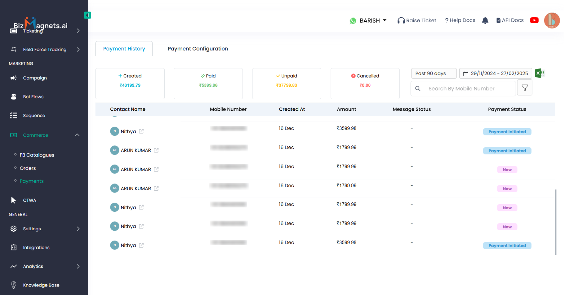This screenshot has height=295, width=564.
Task: Click the Settings gear icon
Action: (14, 229)
